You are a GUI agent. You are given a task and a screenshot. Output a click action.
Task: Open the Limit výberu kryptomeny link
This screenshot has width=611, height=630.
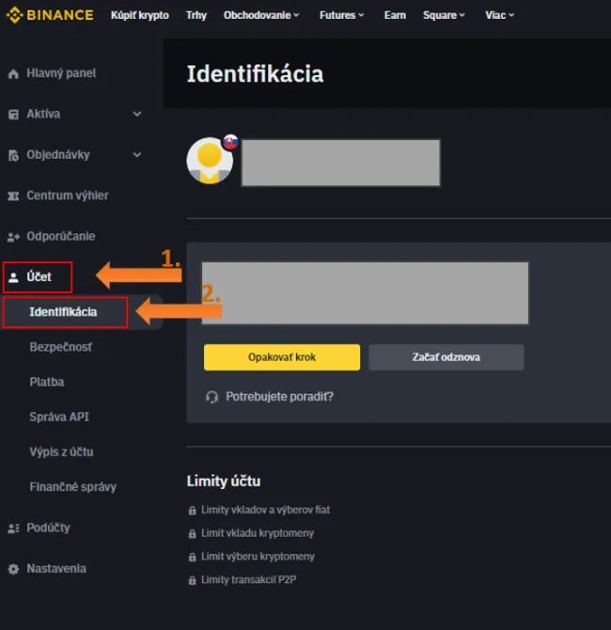258,557
